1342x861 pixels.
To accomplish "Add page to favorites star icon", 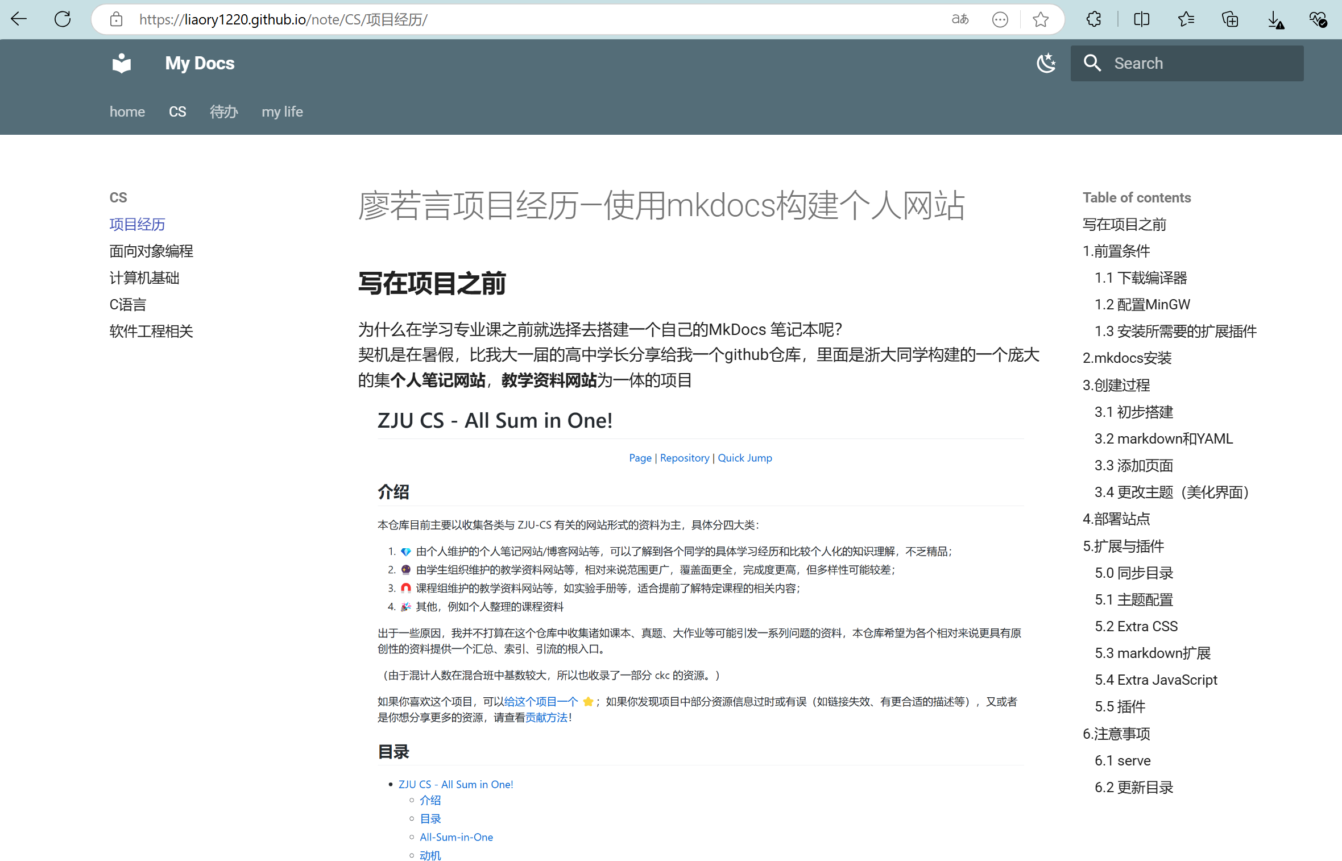I will pos(1041,19).
